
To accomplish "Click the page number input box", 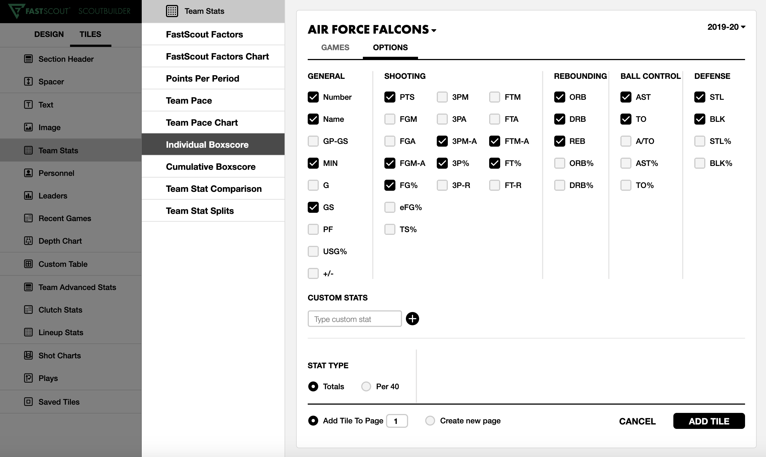I will point(397,421).
